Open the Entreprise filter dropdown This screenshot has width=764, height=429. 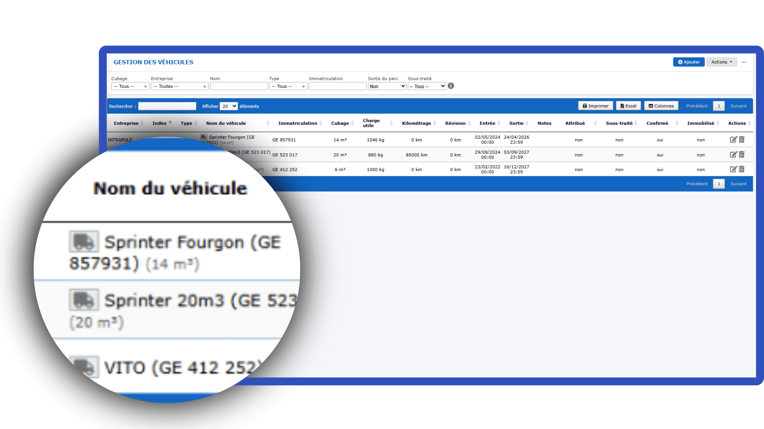(x=179, y=86)
